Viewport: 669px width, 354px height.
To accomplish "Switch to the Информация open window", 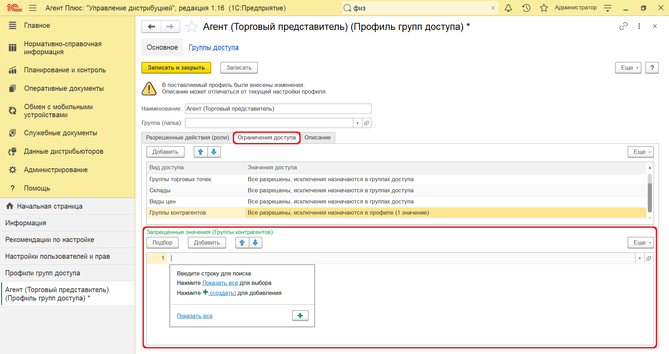I will point(67,223).
